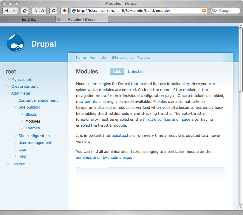Screen dimensions: 243x215
Task: Select Modules in the sidebar menu
Action: coord(33,121)
